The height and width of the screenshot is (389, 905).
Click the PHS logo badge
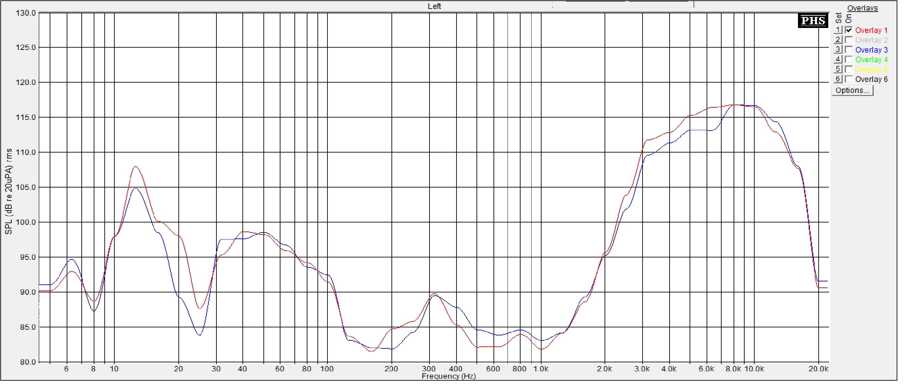pyautogui.click(x=813, y=21)
